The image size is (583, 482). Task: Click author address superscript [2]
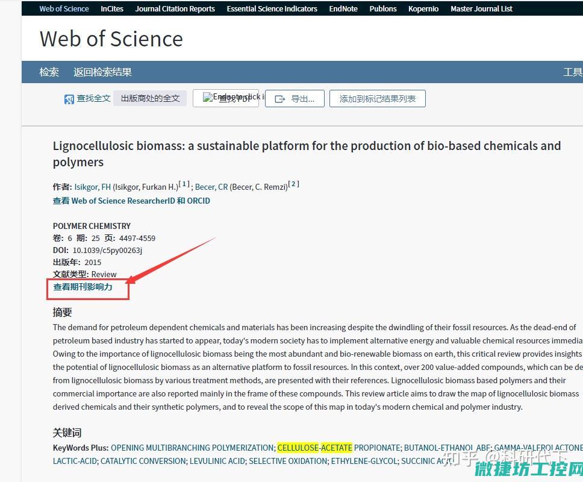coord(293,184)
